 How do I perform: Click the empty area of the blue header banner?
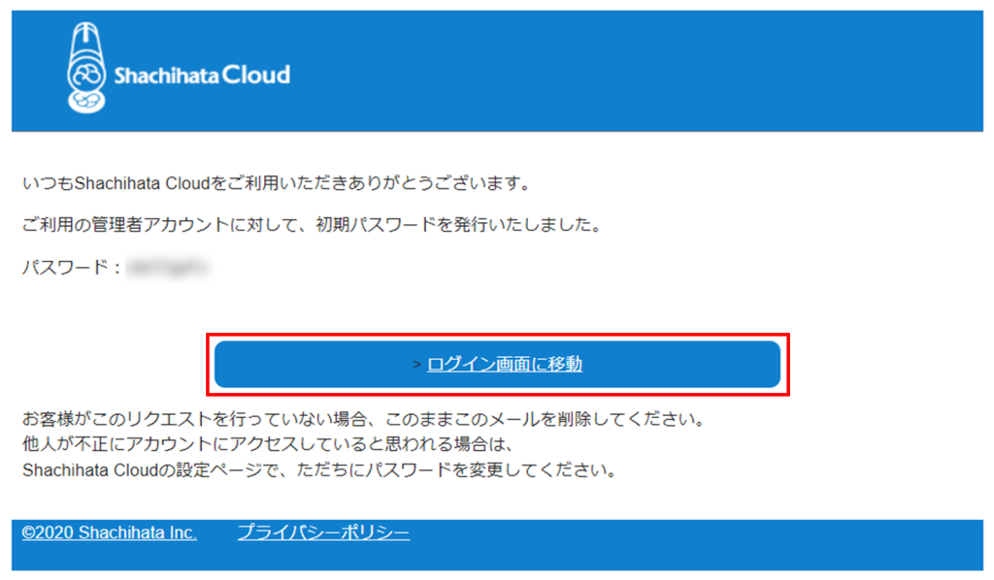(x=634, y=71)
